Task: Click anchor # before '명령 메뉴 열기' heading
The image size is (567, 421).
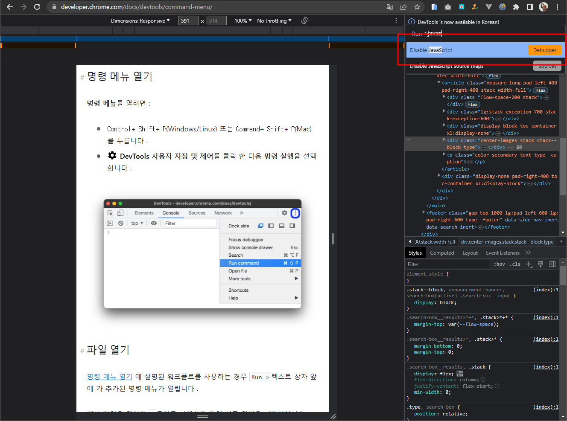Action: click(82, 78)
